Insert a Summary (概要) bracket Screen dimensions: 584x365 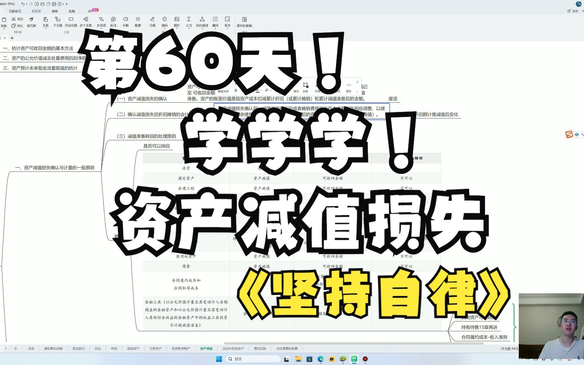138,22
